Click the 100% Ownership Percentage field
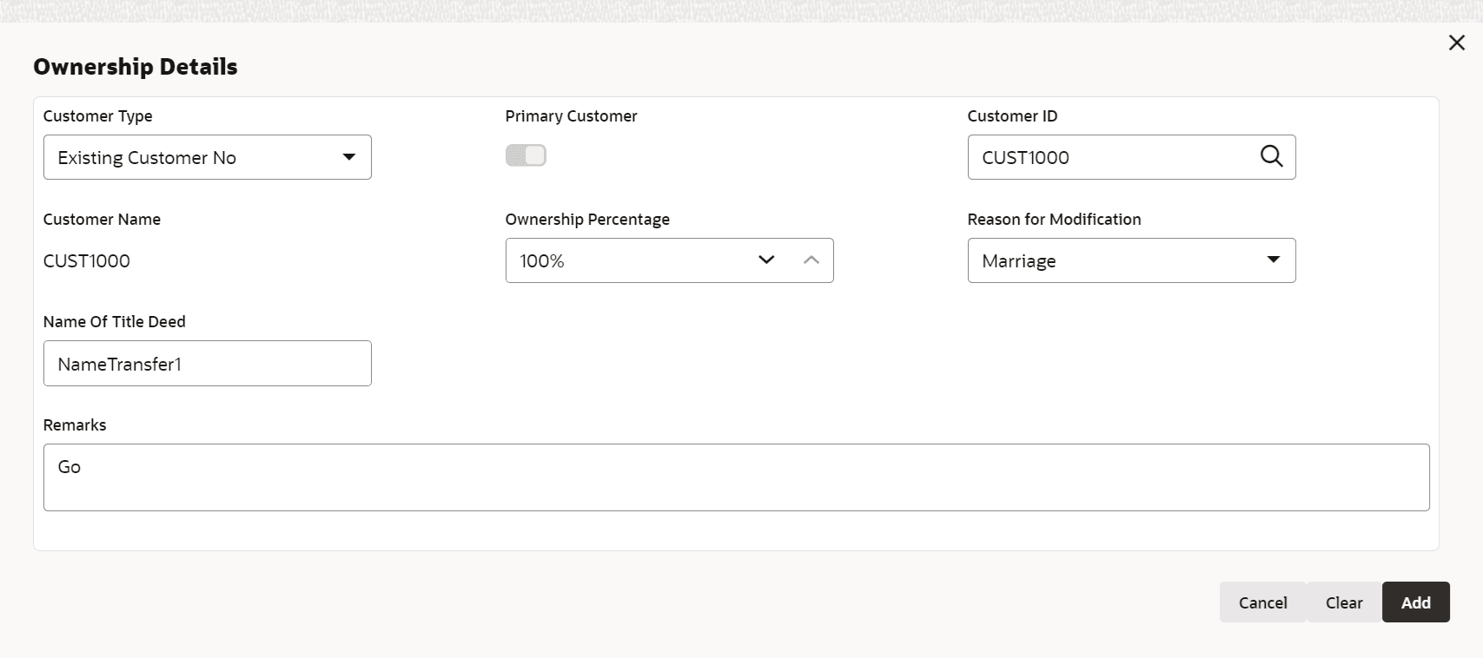1483x658 pixels. 626,260
